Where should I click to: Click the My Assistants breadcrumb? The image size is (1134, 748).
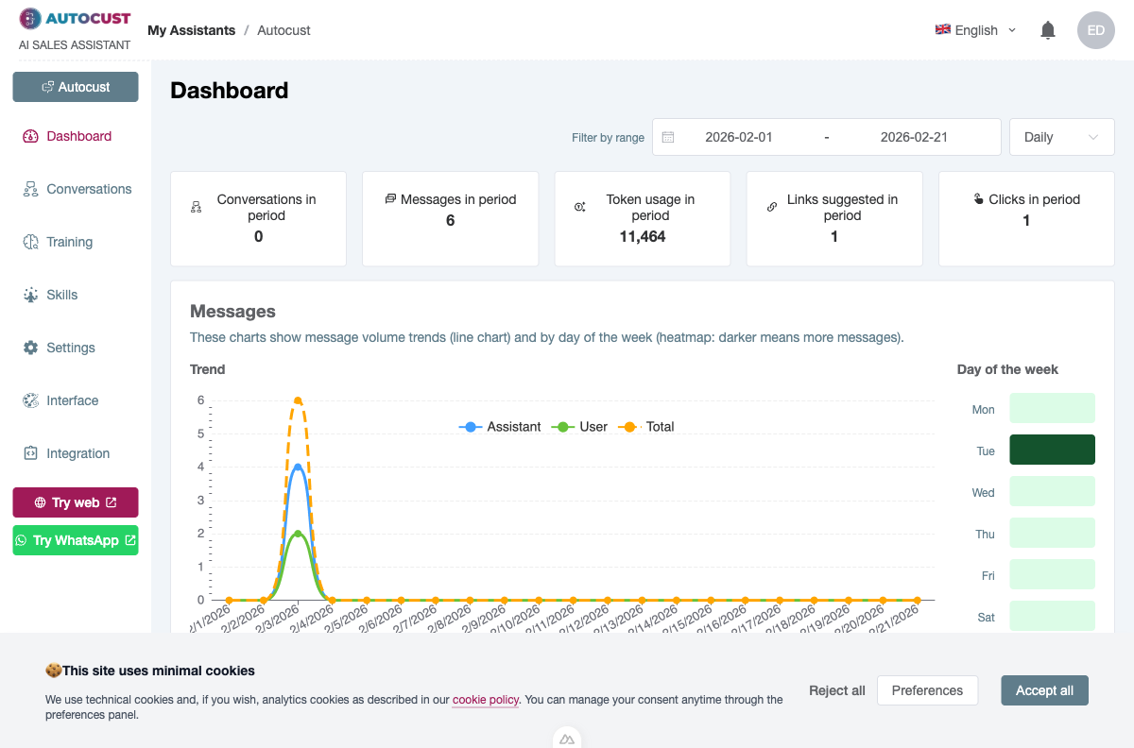point(192,29)
